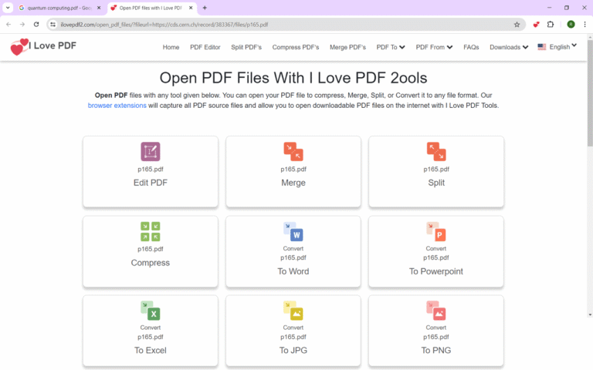Click the To Powerpoint card label

point(436,271)
